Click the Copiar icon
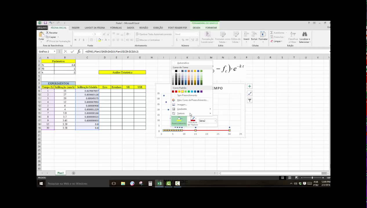 pos(47,37)
